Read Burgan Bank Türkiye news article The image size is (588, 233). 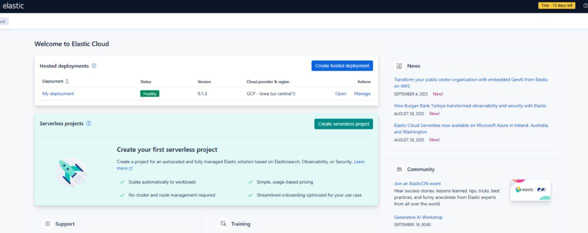470,106
